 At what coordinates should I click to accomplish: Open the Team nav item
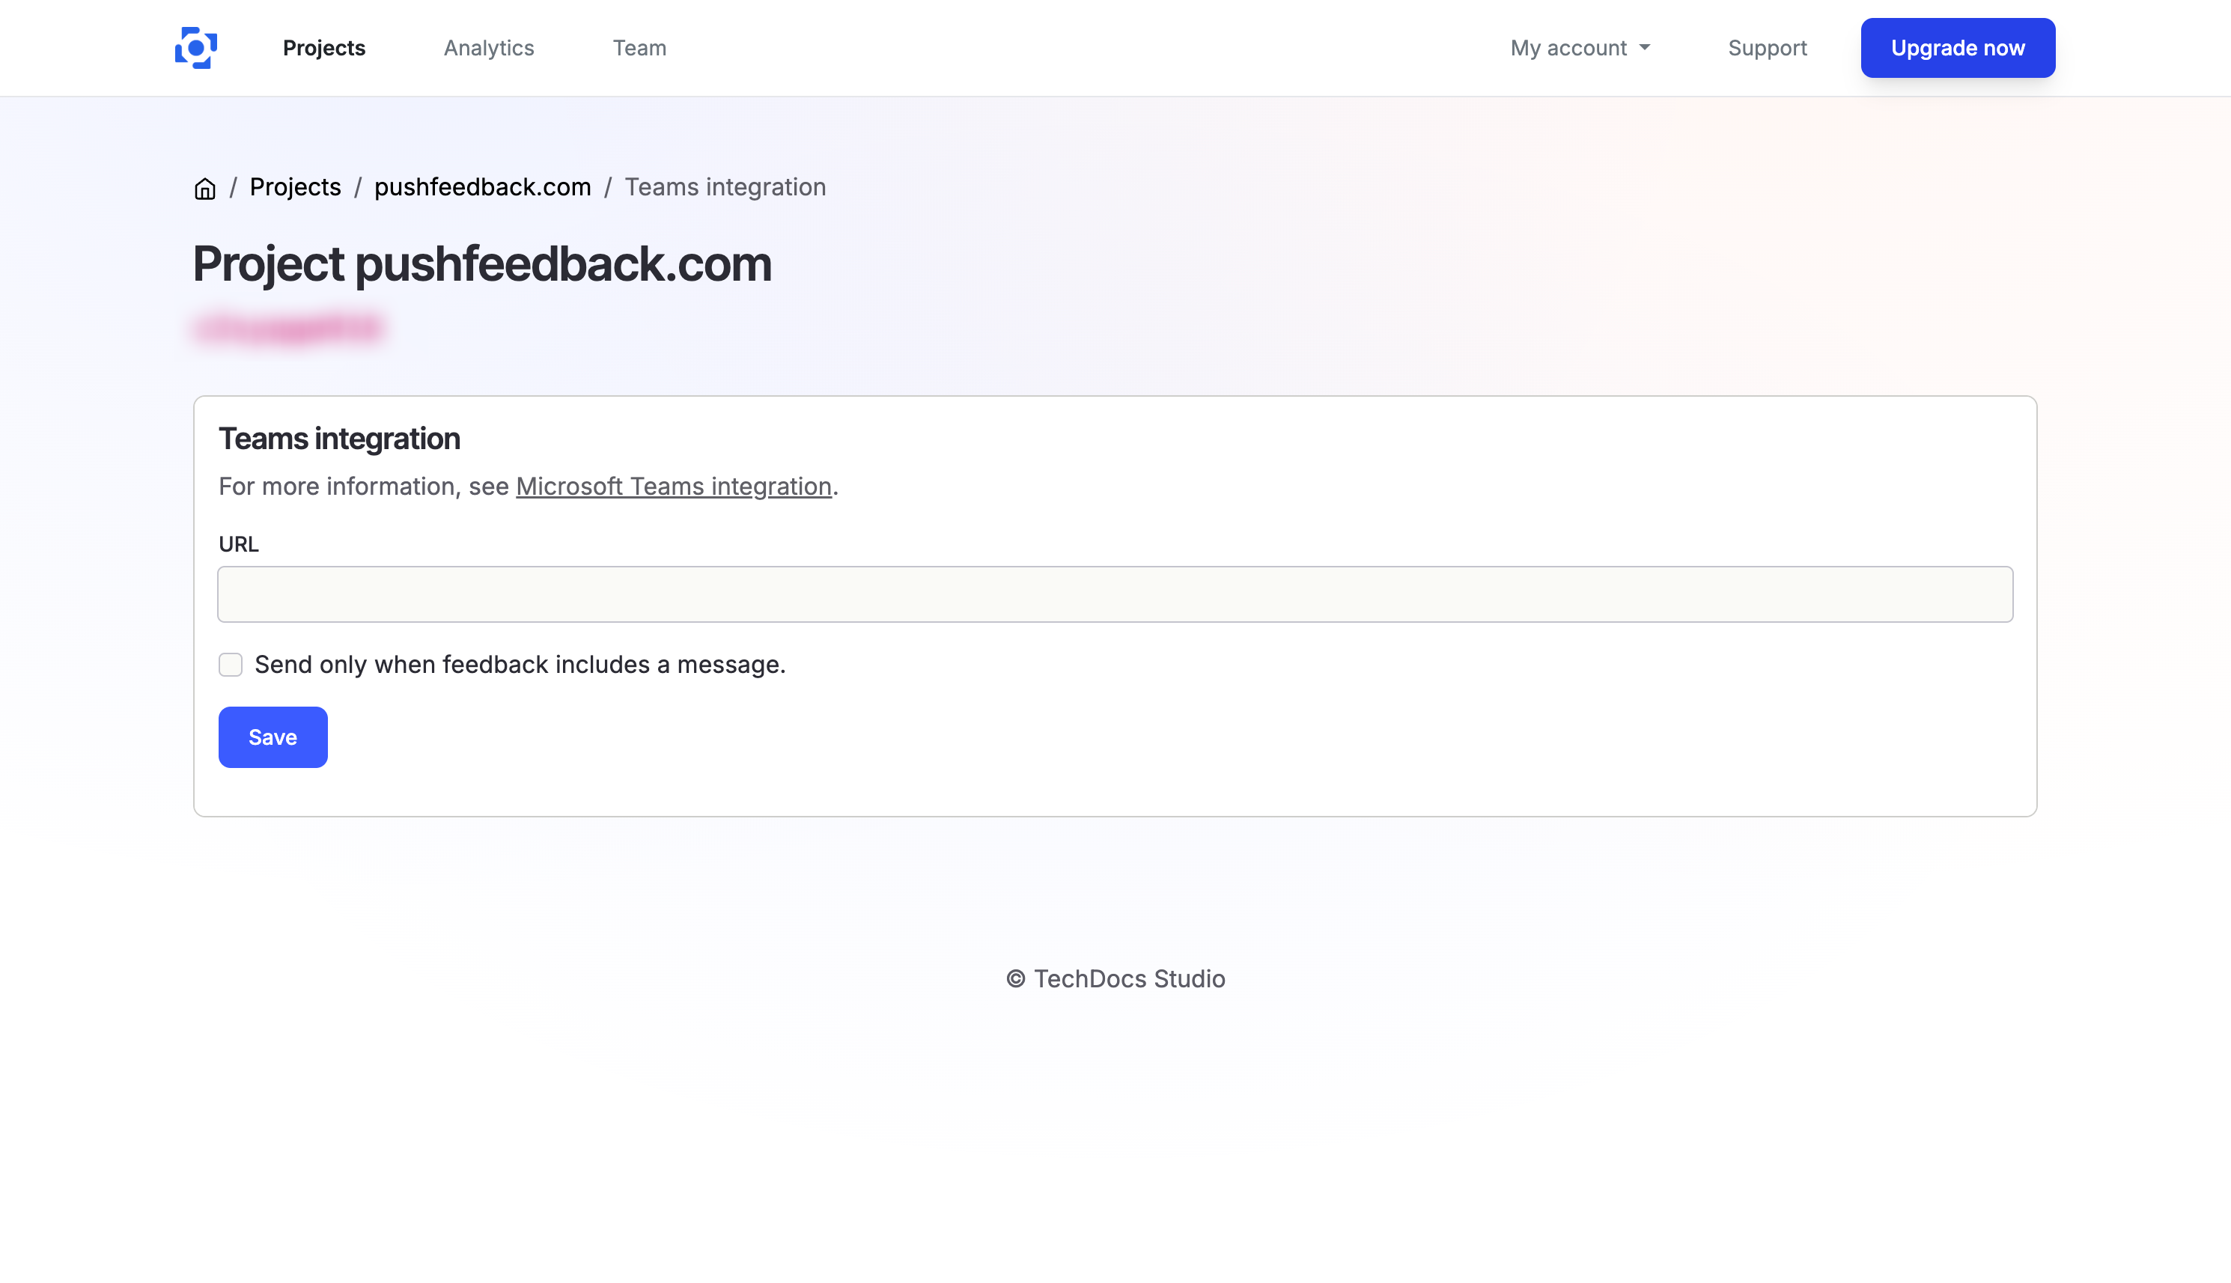(639, 48)
